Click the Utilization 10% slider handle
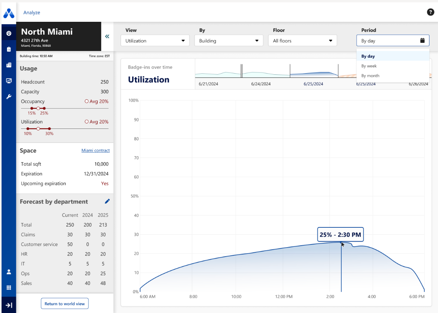Screen dimensions: 438x313 click(x=28, y=128)
